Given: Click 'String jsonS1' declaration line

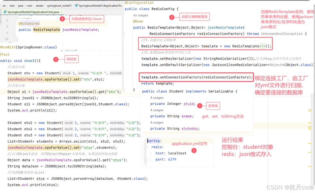Looking at the screenshot, I should 53,98.
